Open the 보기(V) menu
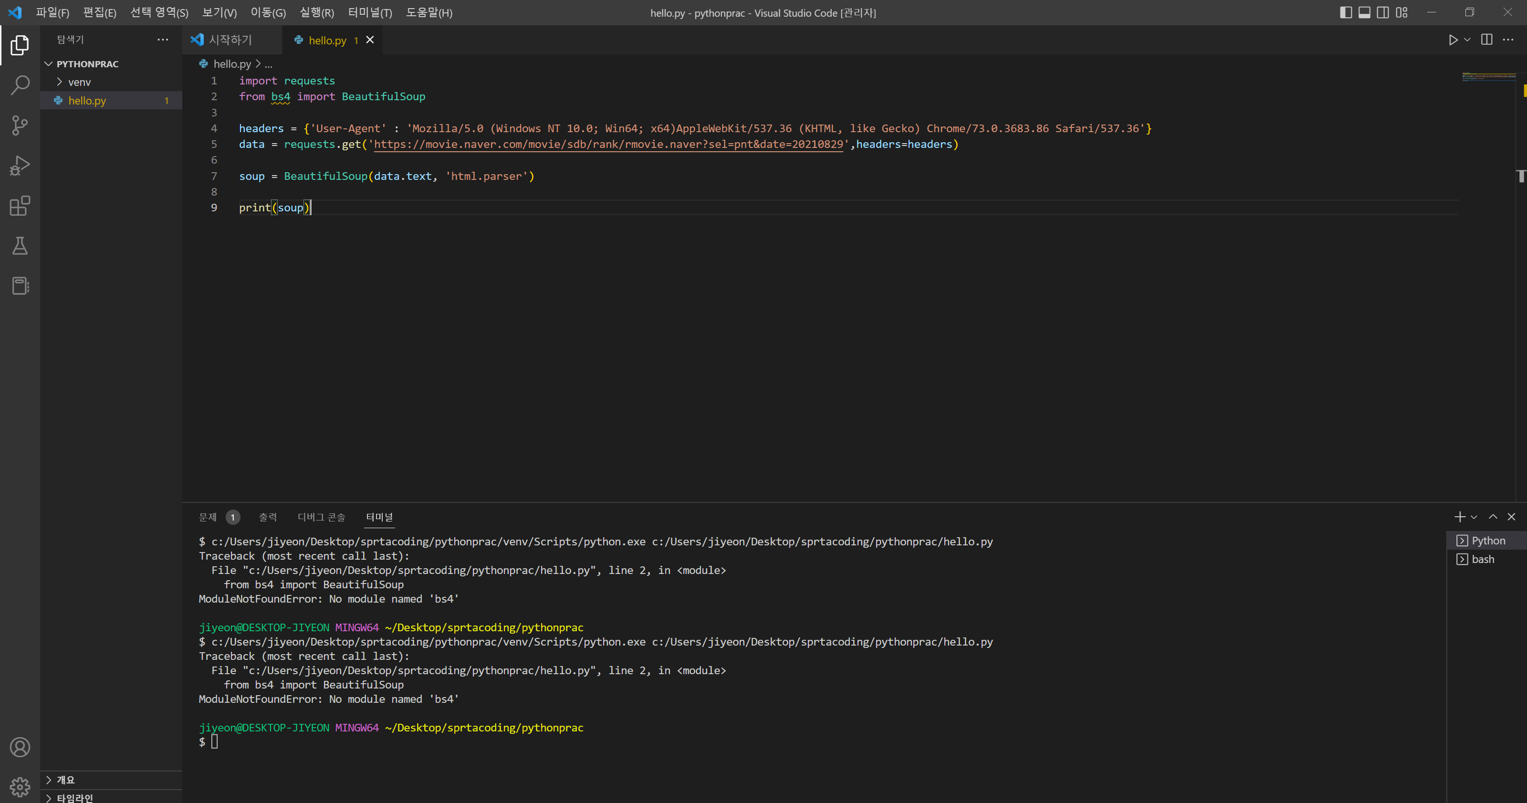1527x803 pixels. pyautogui.click(x=220, y=12)
